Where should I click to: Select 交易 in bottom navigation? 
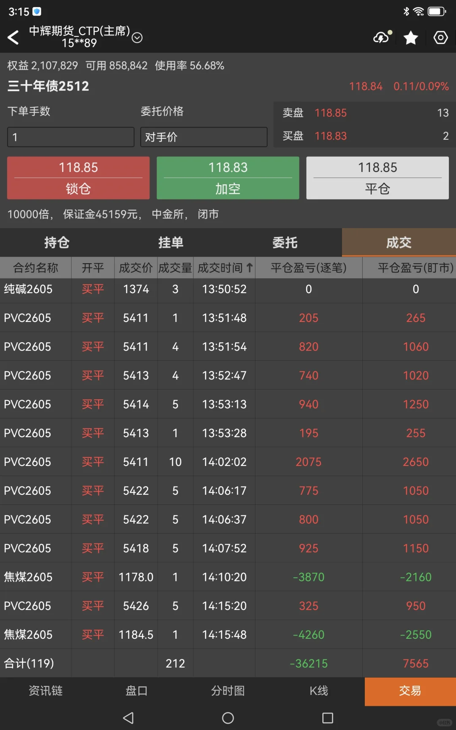[x=410, y=691]
